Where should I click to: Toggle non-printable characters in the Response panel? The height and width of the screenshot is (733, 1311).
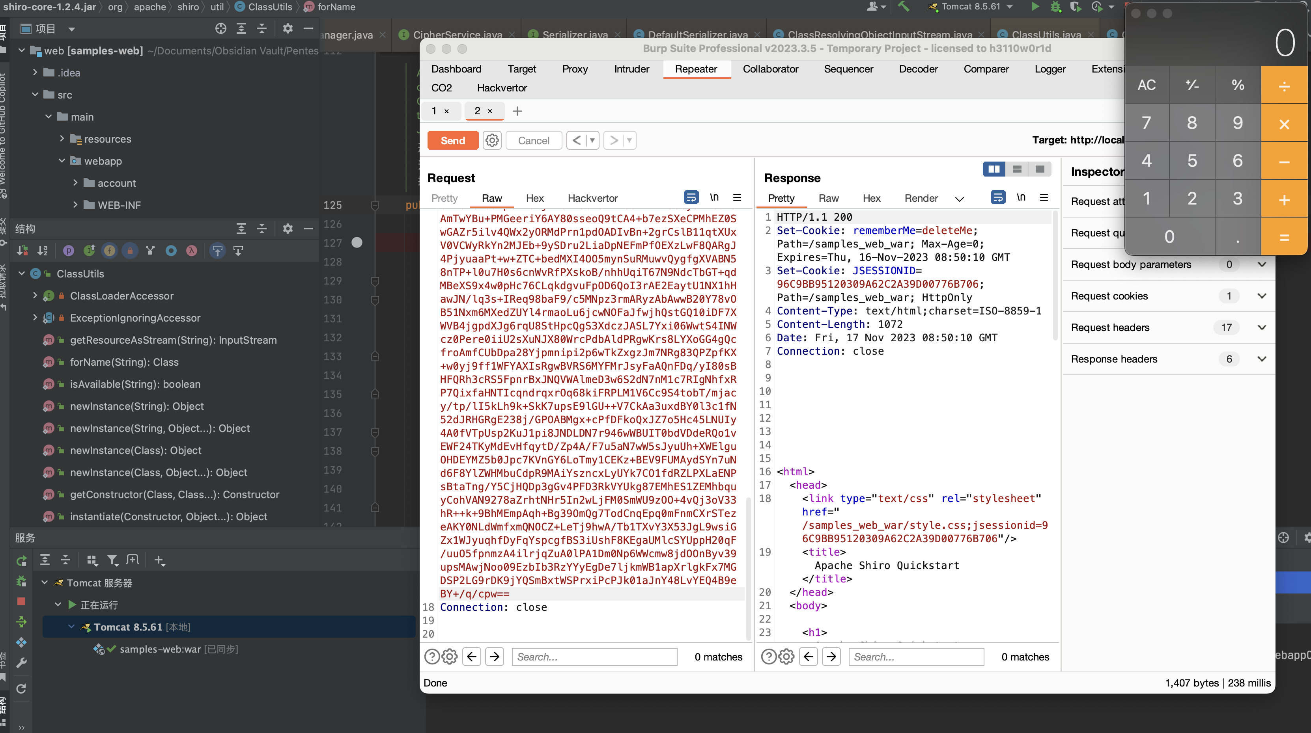1021,197
